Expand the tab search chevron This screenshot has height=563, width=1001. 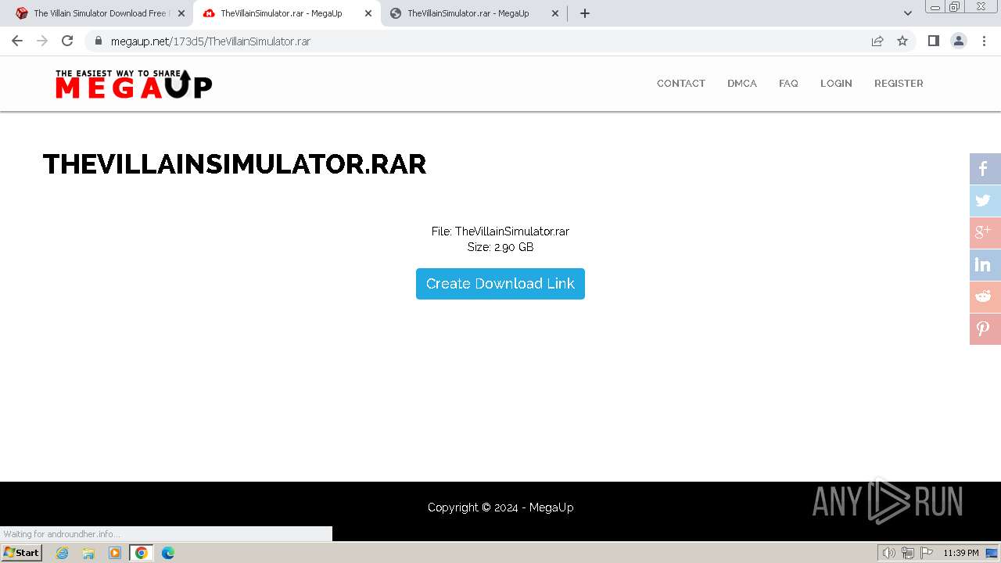[x=908, y=13]
